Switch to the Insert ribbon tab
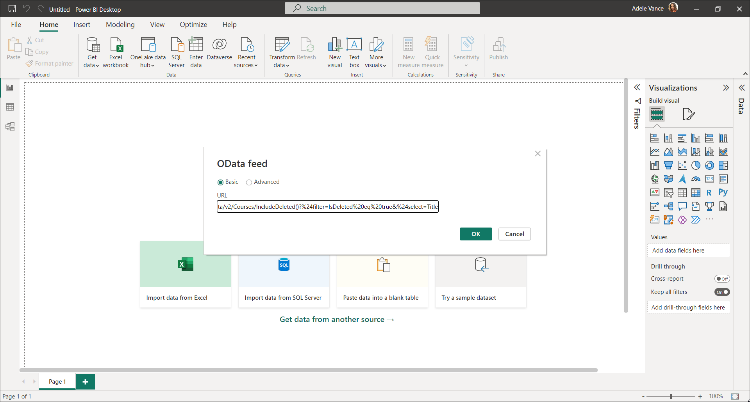Screen dimensions: 750x402 (x=82, y=25)
